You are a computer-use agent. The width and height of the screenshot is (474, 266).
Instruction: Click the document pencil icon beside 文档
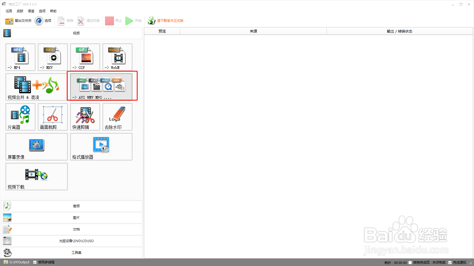(x=7, y=229)
